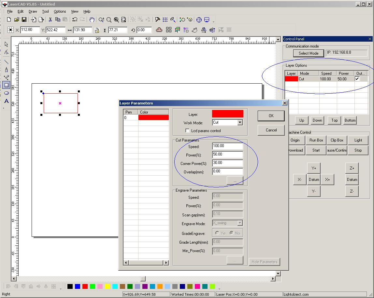Open the Tool menu
Screen dimensions: 374x298
tap(45, 11)
